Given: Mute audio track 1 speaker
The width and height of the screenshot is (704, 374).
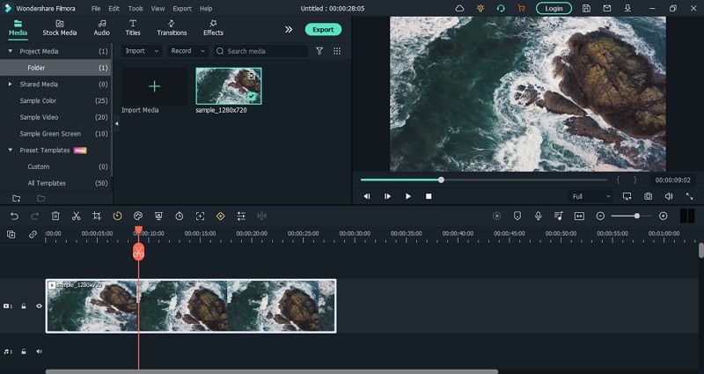Looking at the screenshot, I should [39, 351].
